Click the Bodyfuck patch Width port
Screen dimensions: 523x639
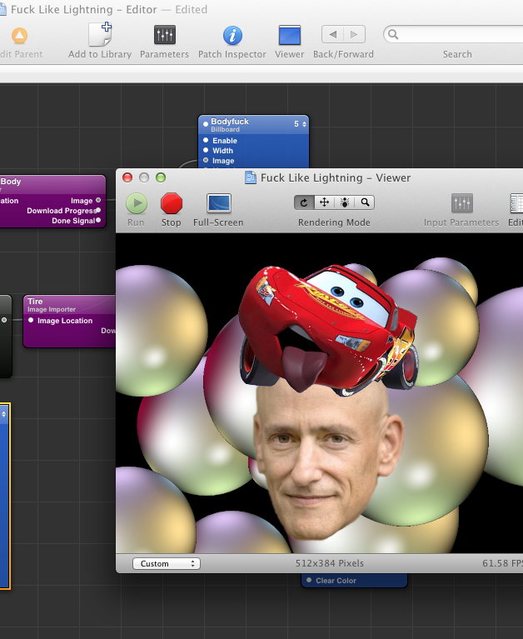(x=206, y=150)
